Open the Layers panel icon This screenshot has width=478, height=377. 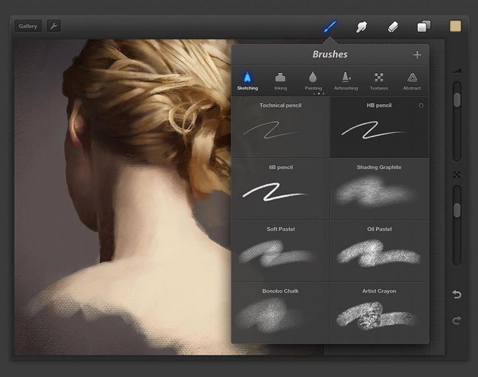coord(424,26)
